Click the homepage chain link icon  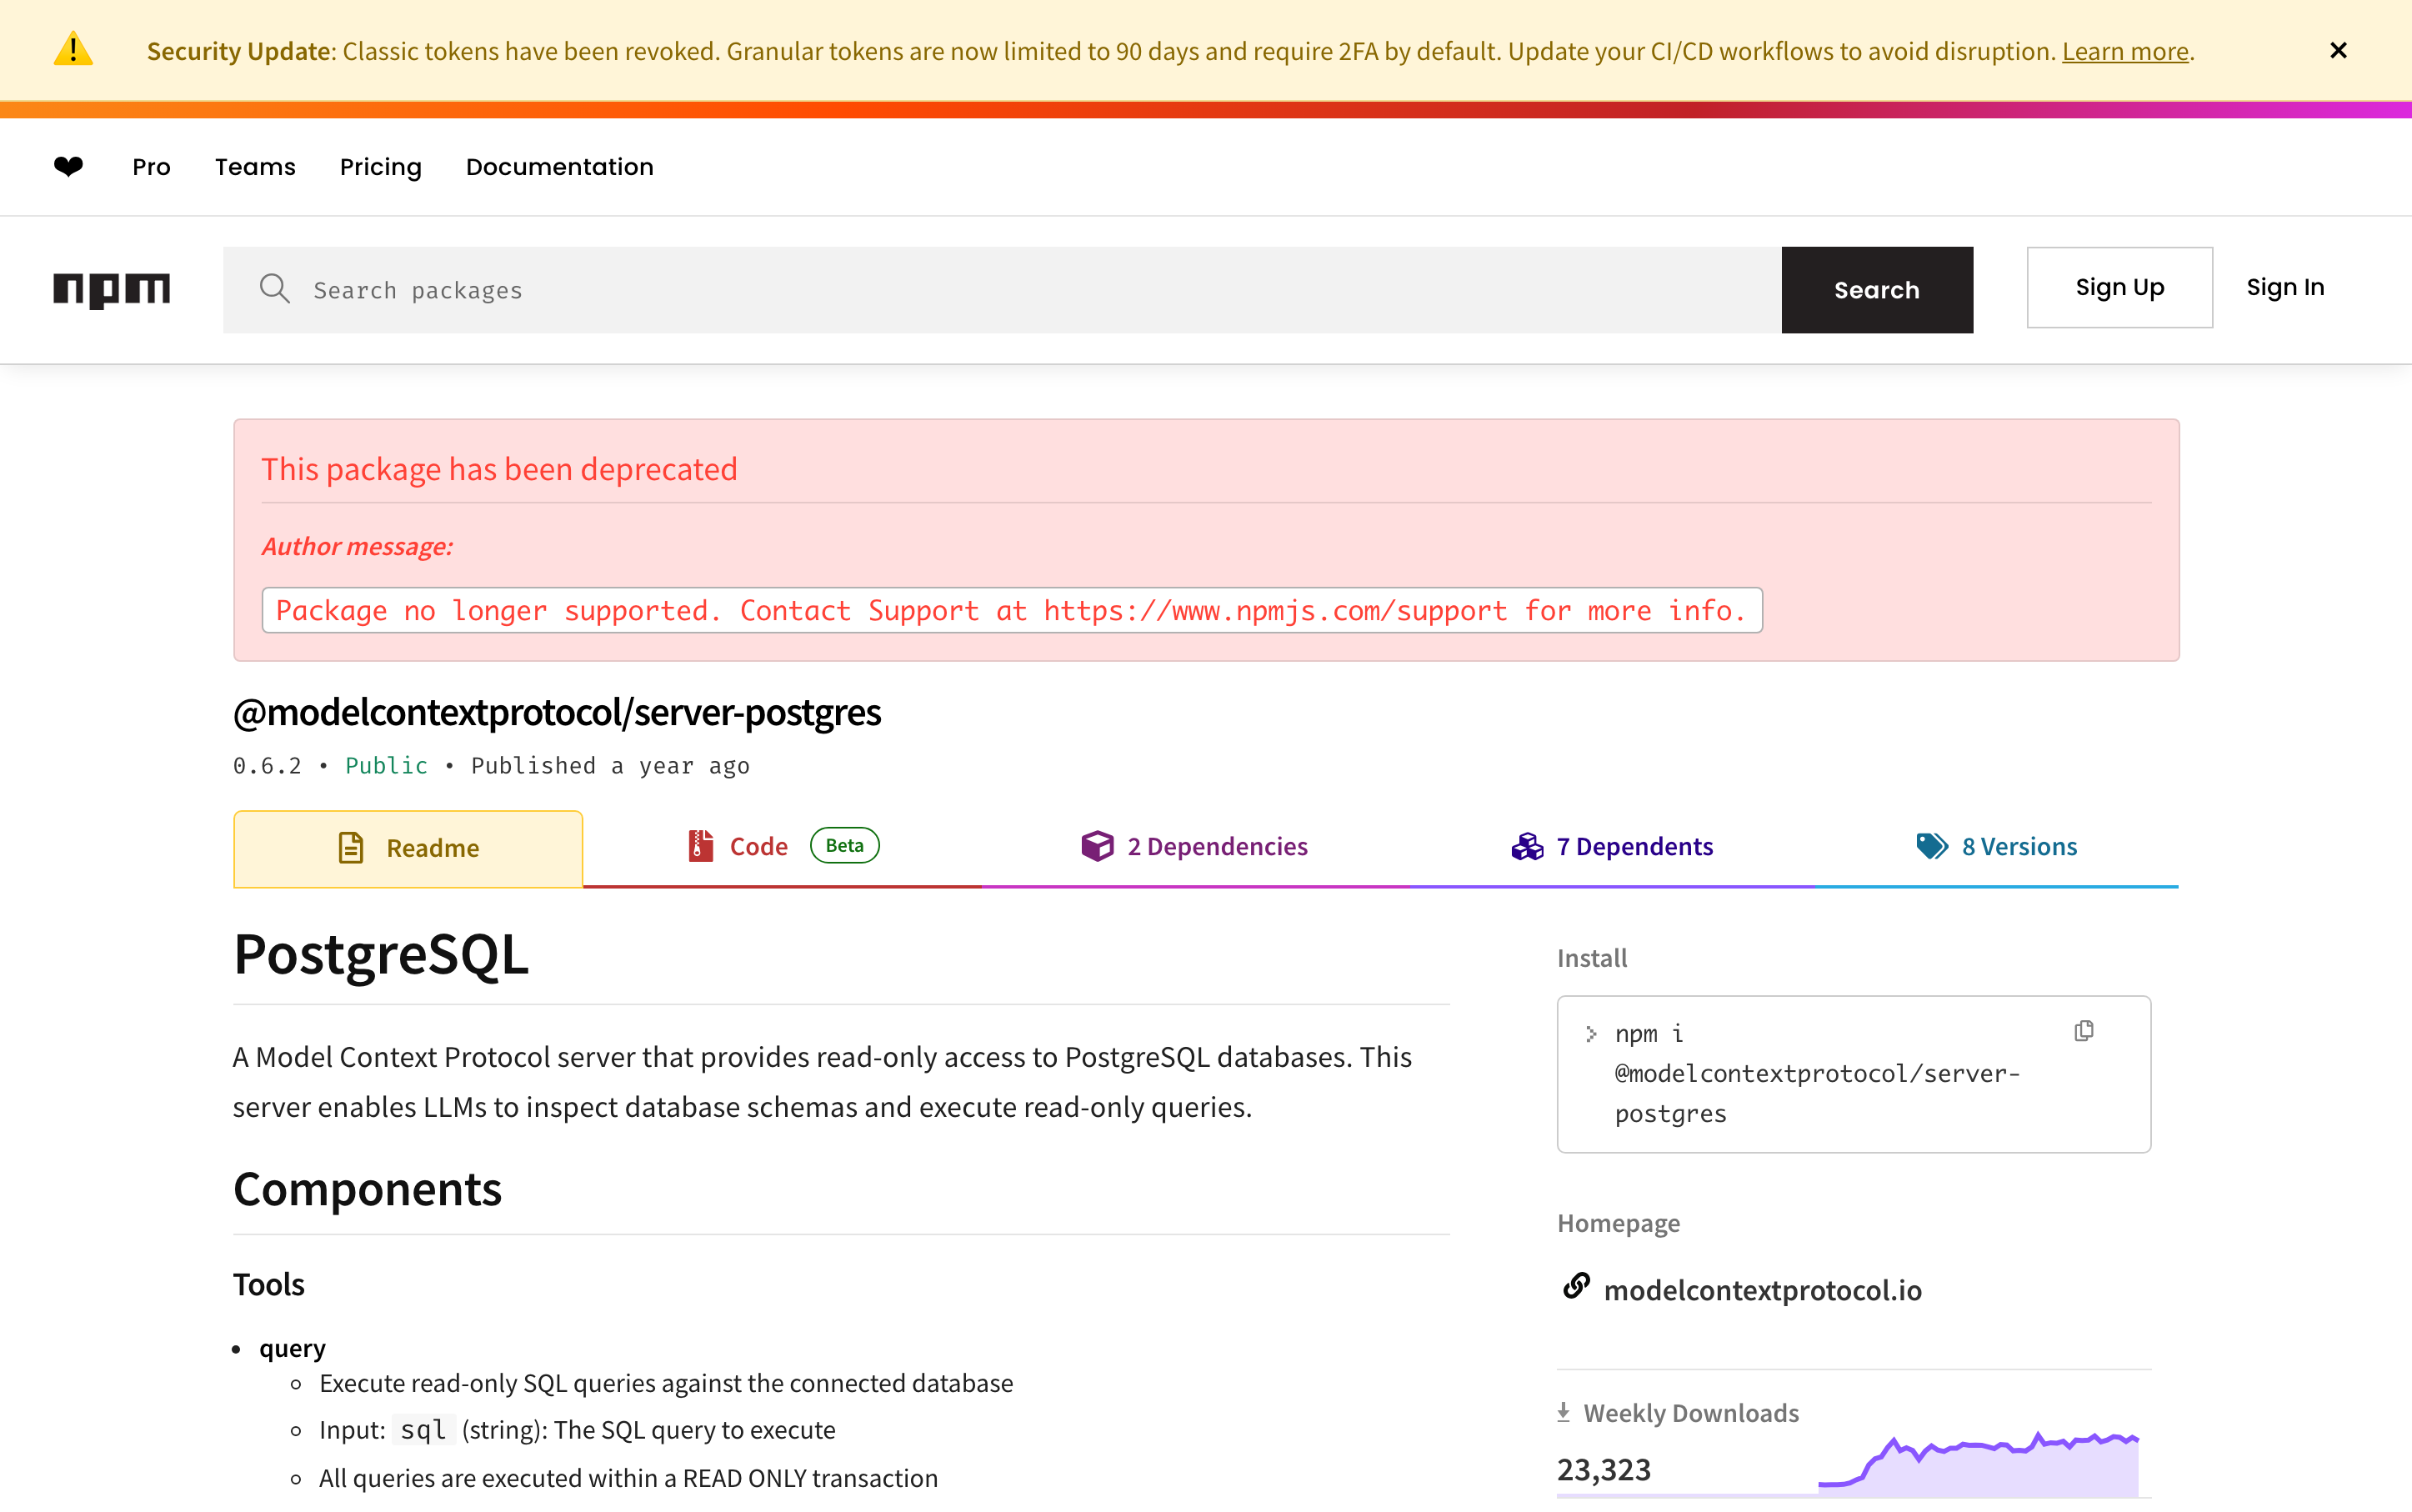tap(1576, 1286)
